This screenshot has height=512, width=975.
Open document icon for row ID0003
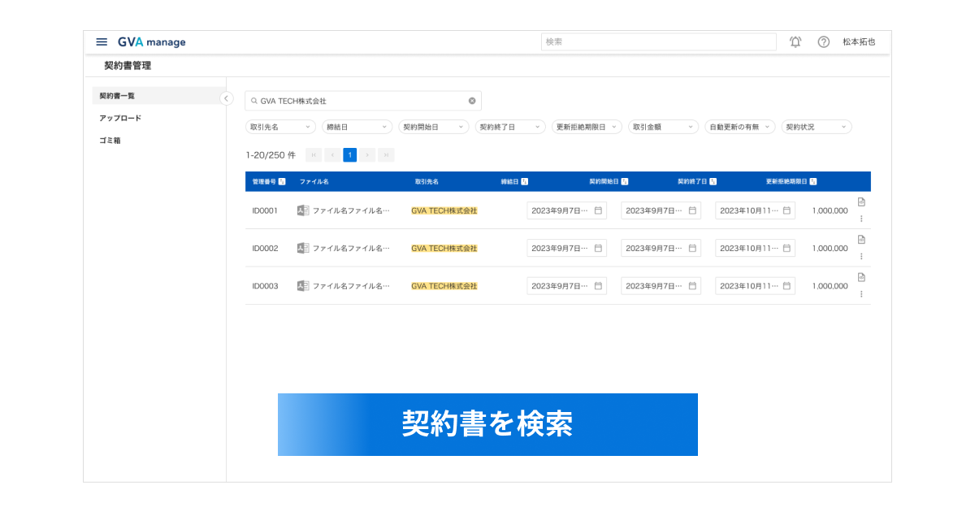click(861, 277)
